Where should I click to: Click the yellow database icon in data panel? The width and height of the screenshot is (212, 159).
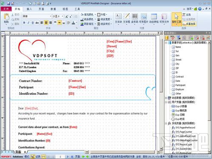(167, 38)
